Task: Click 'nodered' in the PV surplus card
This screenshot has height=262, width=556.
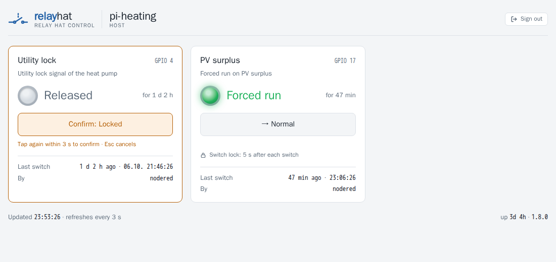Action: [x=344, y=189]
